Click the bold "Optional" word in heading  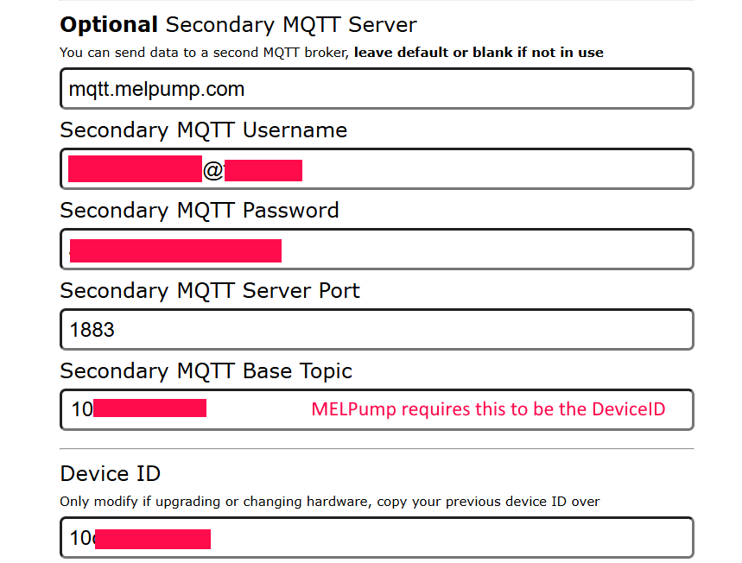tap(109, 25)
